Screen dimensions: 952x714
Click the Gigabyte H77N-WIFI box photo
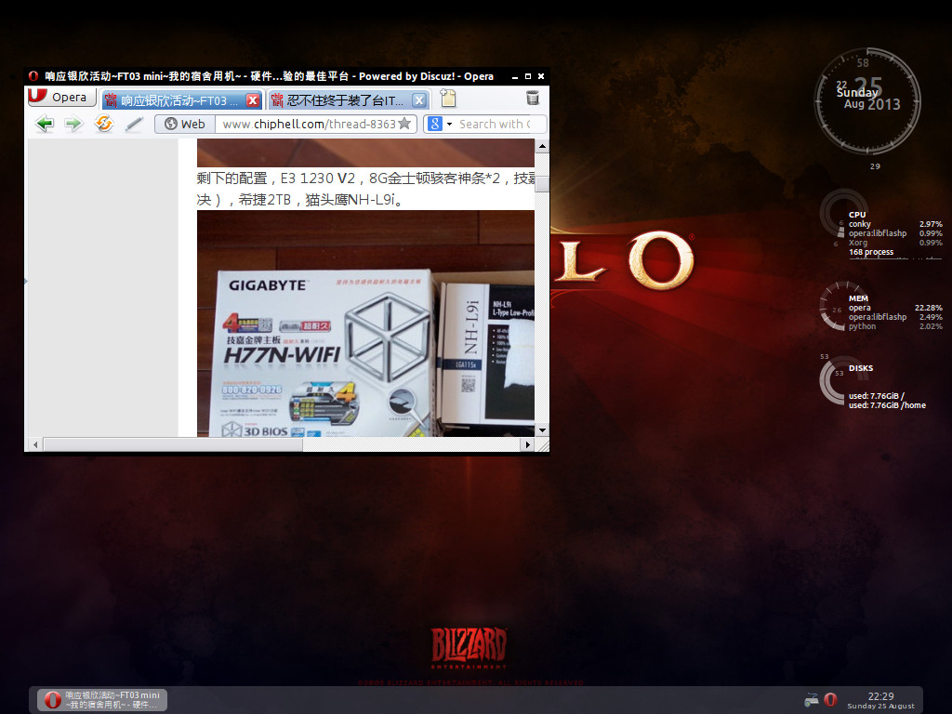coord(365,324)
